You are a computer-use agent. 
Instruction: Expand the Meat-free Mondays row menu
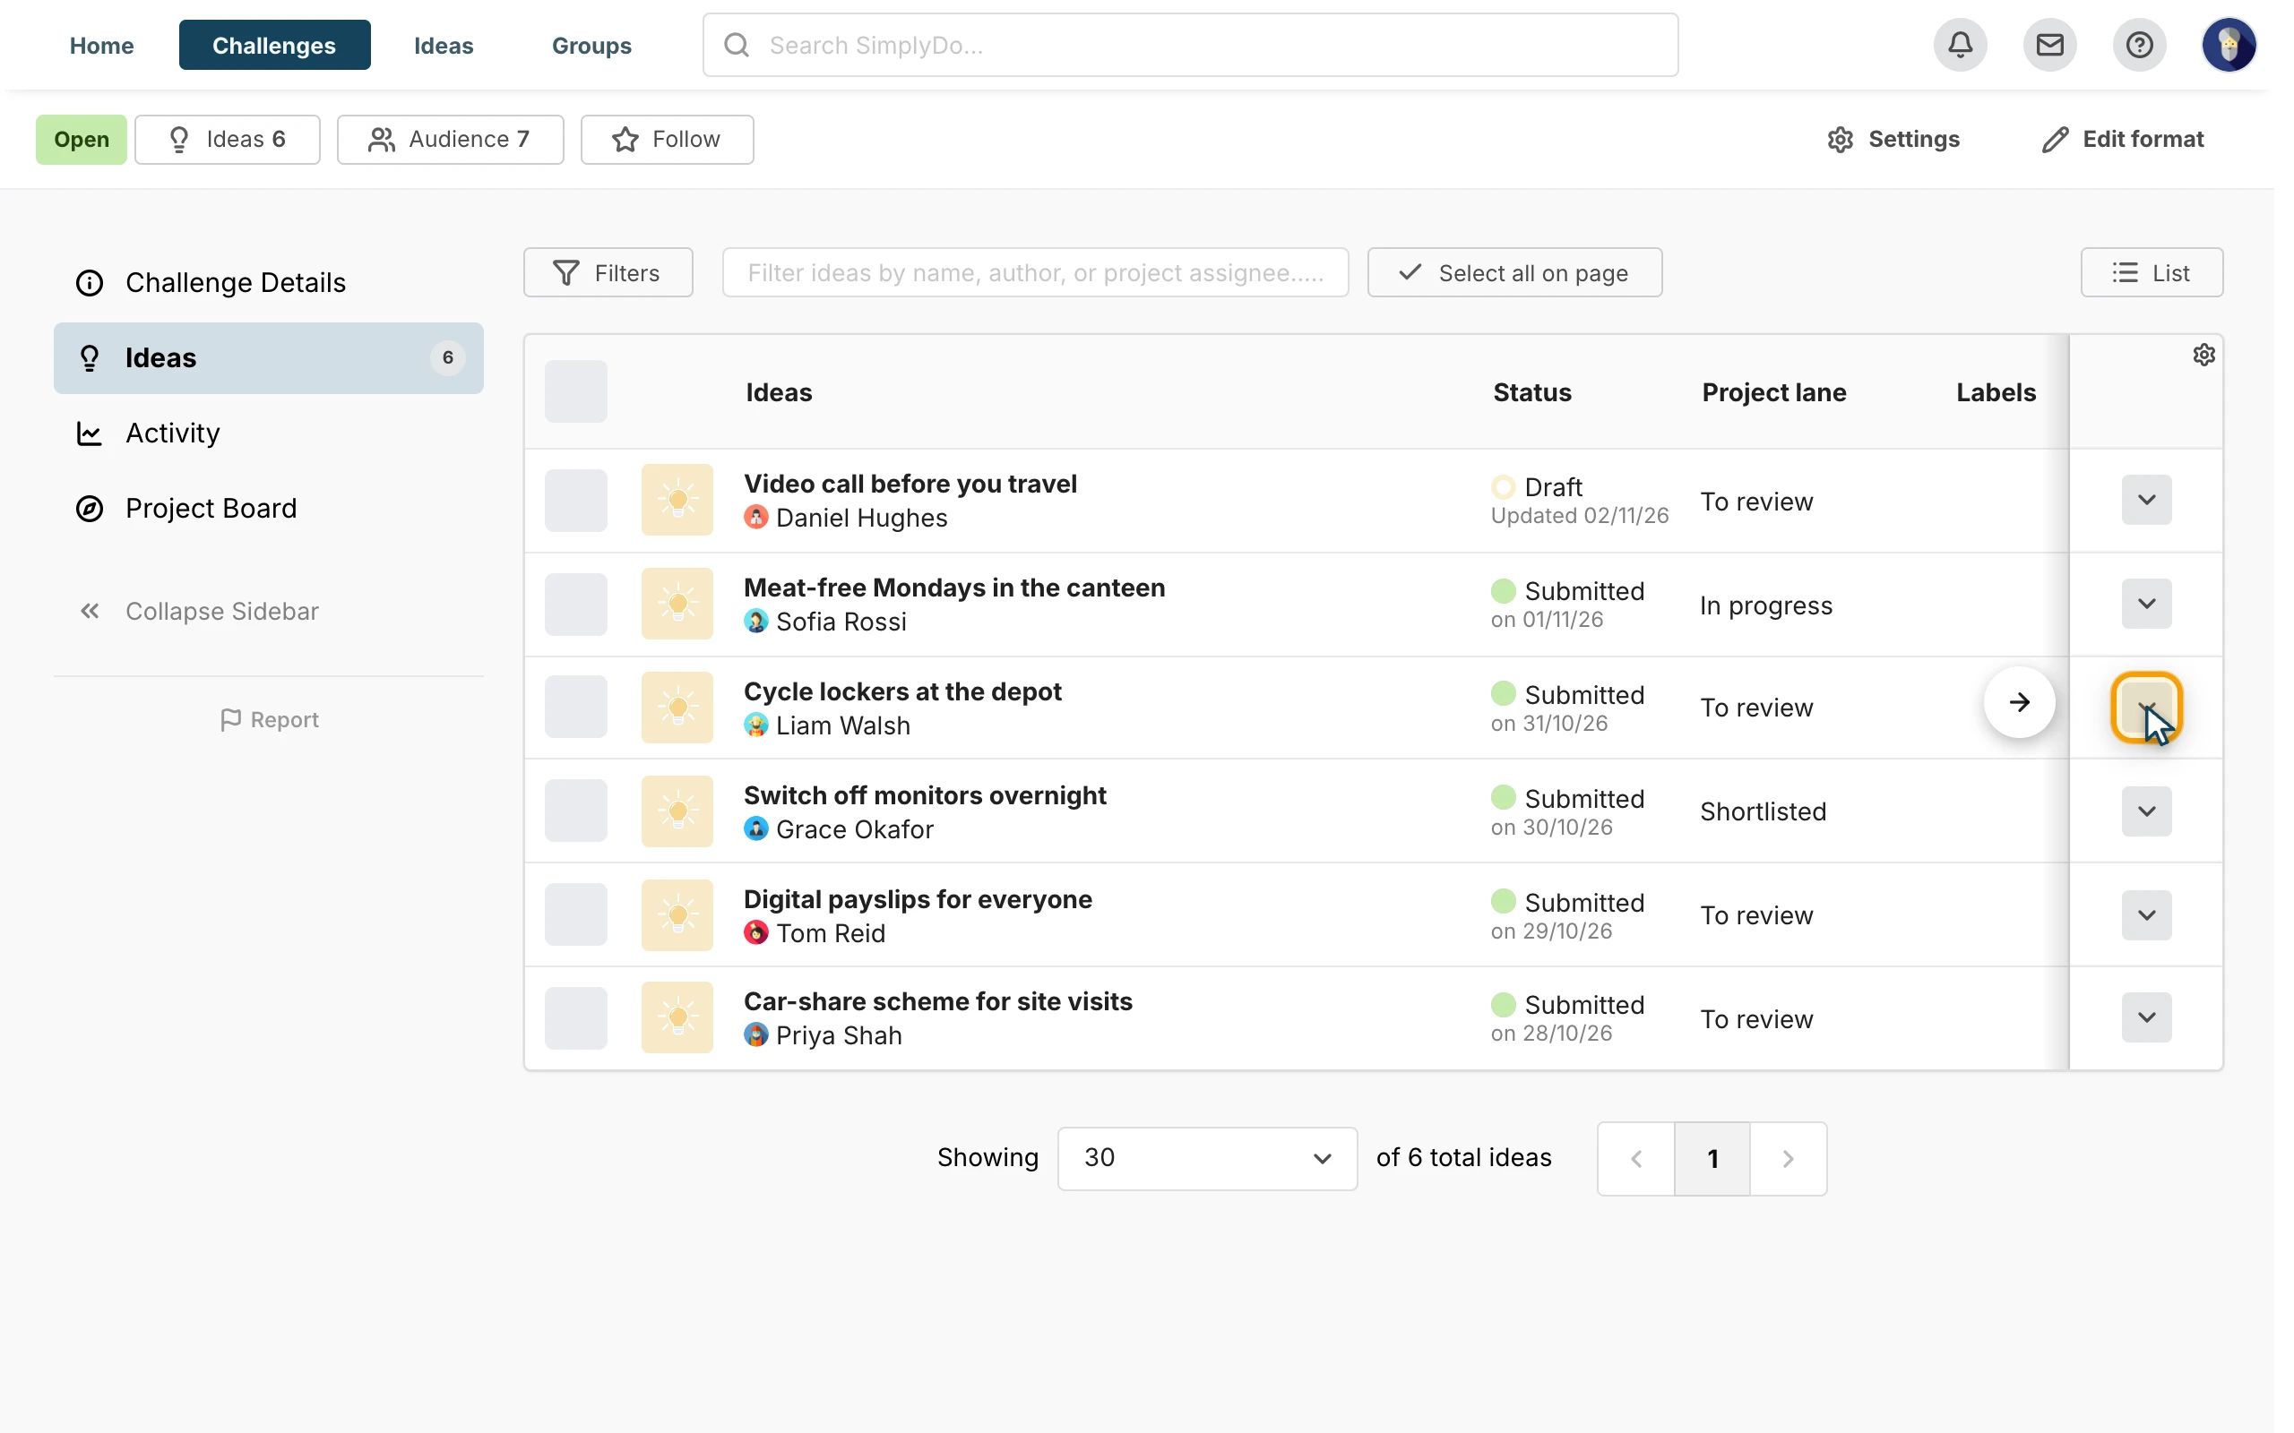click(2146, 605)
